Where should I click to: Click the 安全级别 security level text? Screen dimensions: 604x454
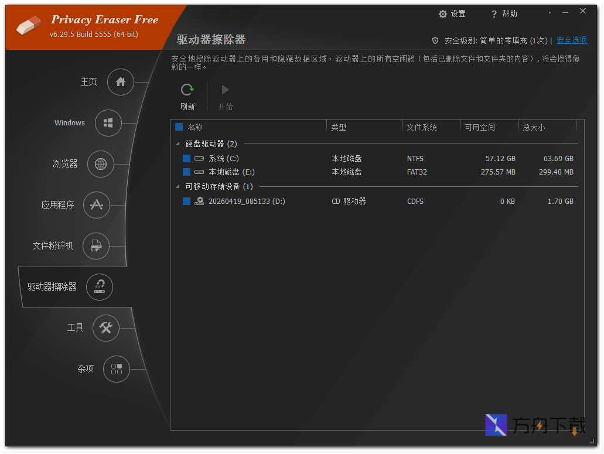pyautogui.click(x=496, y=40)
